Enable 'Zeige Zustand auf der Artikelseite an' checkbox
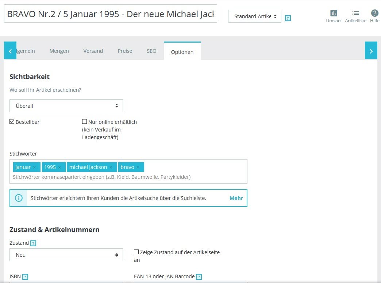The width and height of the screenshot is (381, 283). point(136,252)
